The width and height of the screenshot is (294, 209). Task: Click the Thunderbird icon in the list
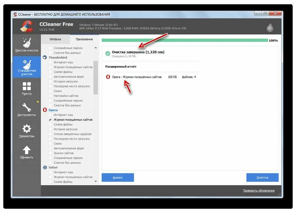coord(45,57)
